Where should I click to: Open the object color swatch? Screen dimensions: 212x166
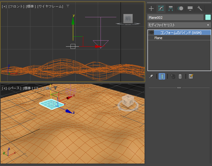click(x=208, y=18)
